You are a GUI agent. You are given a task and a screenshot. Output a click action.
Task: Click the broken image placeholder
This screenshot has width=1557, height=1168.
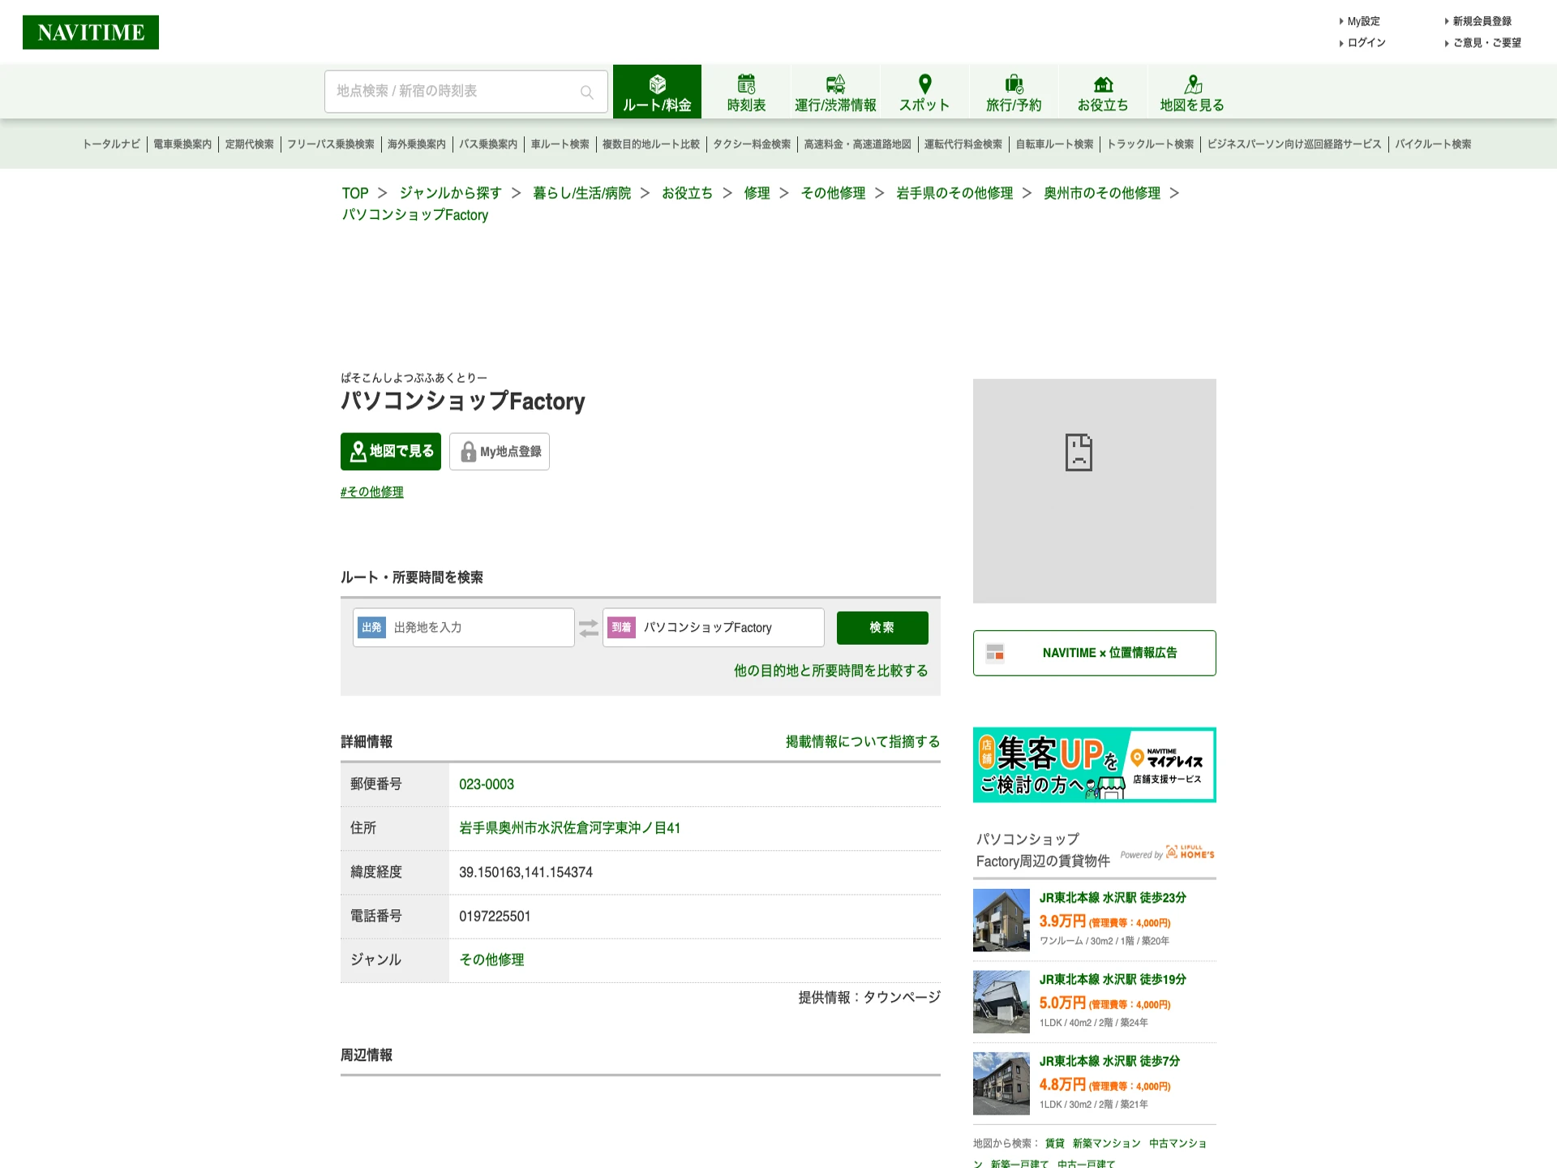coord(1095,491)
